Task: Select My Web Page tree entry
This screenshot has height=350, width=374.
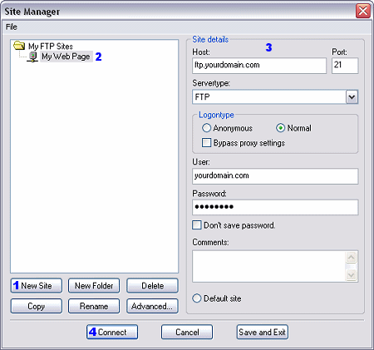Action: [x=66, y=57]
